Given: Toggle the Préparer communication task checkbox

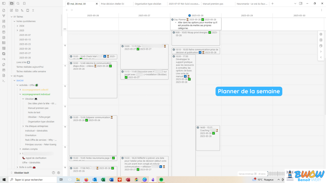Looking at the screenshot, I should (x=71, y=117).
